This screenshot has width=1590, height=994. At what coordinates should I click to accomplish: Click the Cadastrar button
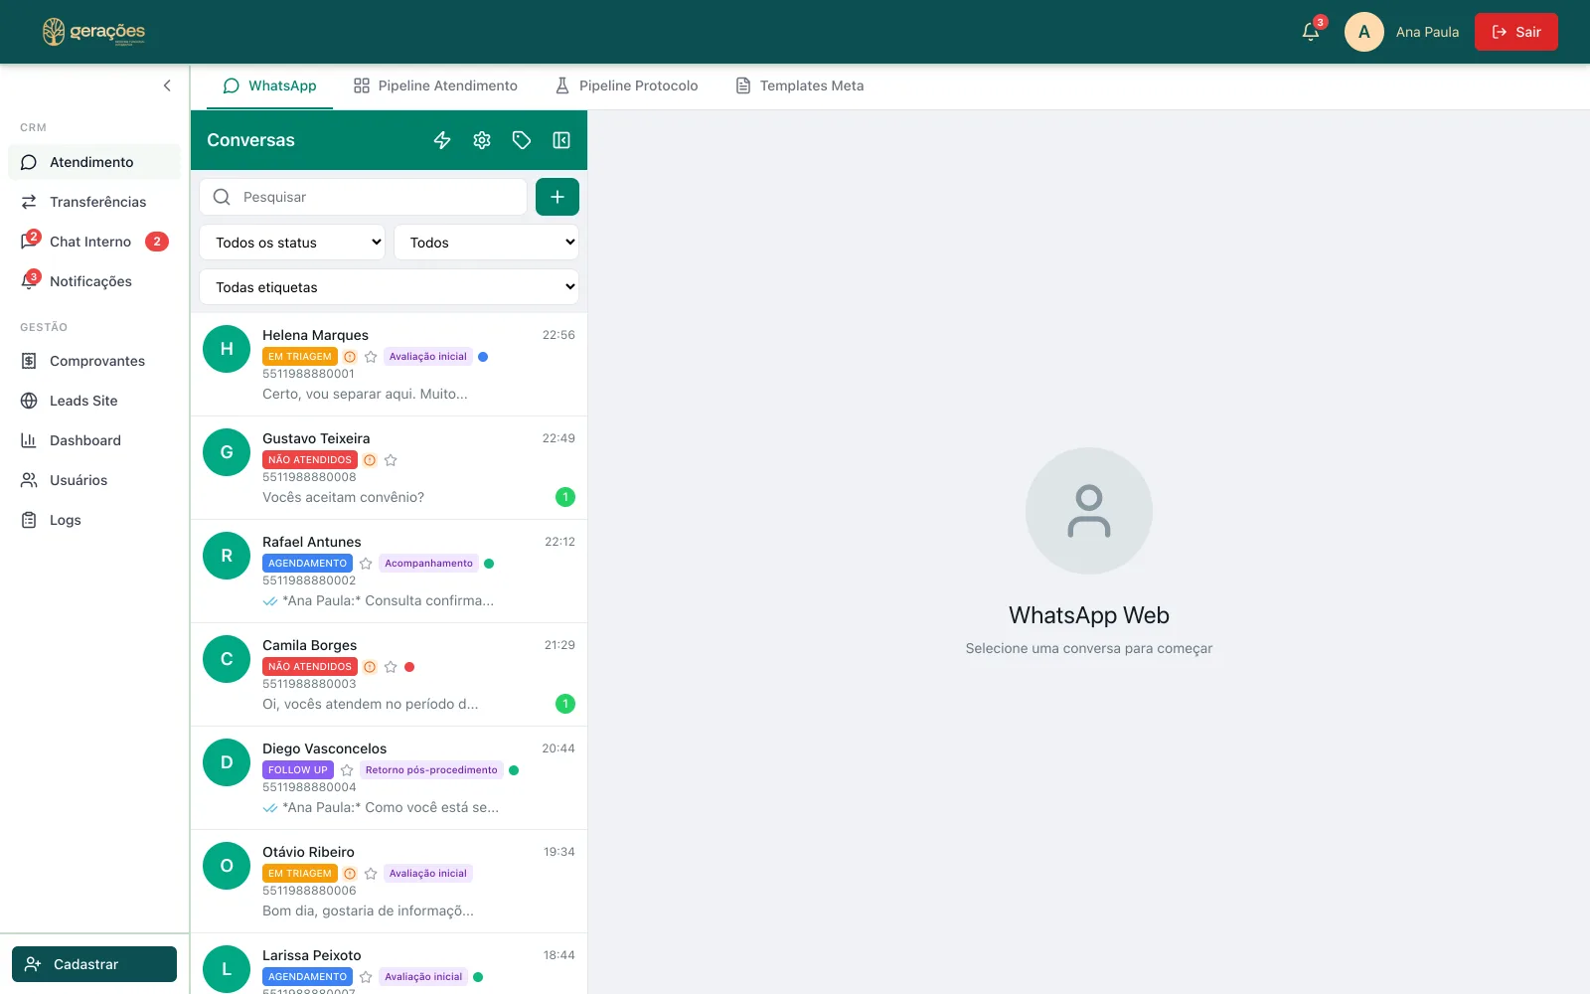(94, 964)
